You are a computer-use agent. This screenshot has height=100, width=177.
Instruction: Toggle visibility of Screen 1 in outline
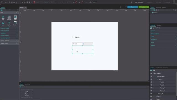tap(151, 73)
